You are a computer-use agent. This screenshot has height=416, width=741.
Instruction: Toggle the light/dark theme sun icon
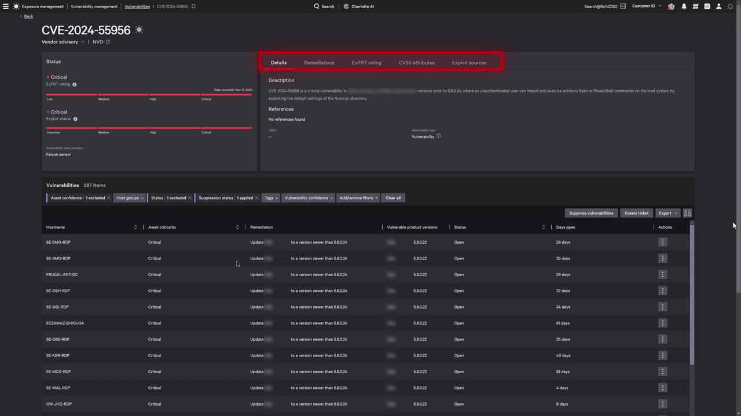(730, 6)
